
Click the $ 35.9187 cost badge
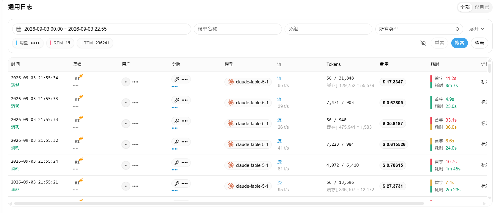tap(393, 124)
